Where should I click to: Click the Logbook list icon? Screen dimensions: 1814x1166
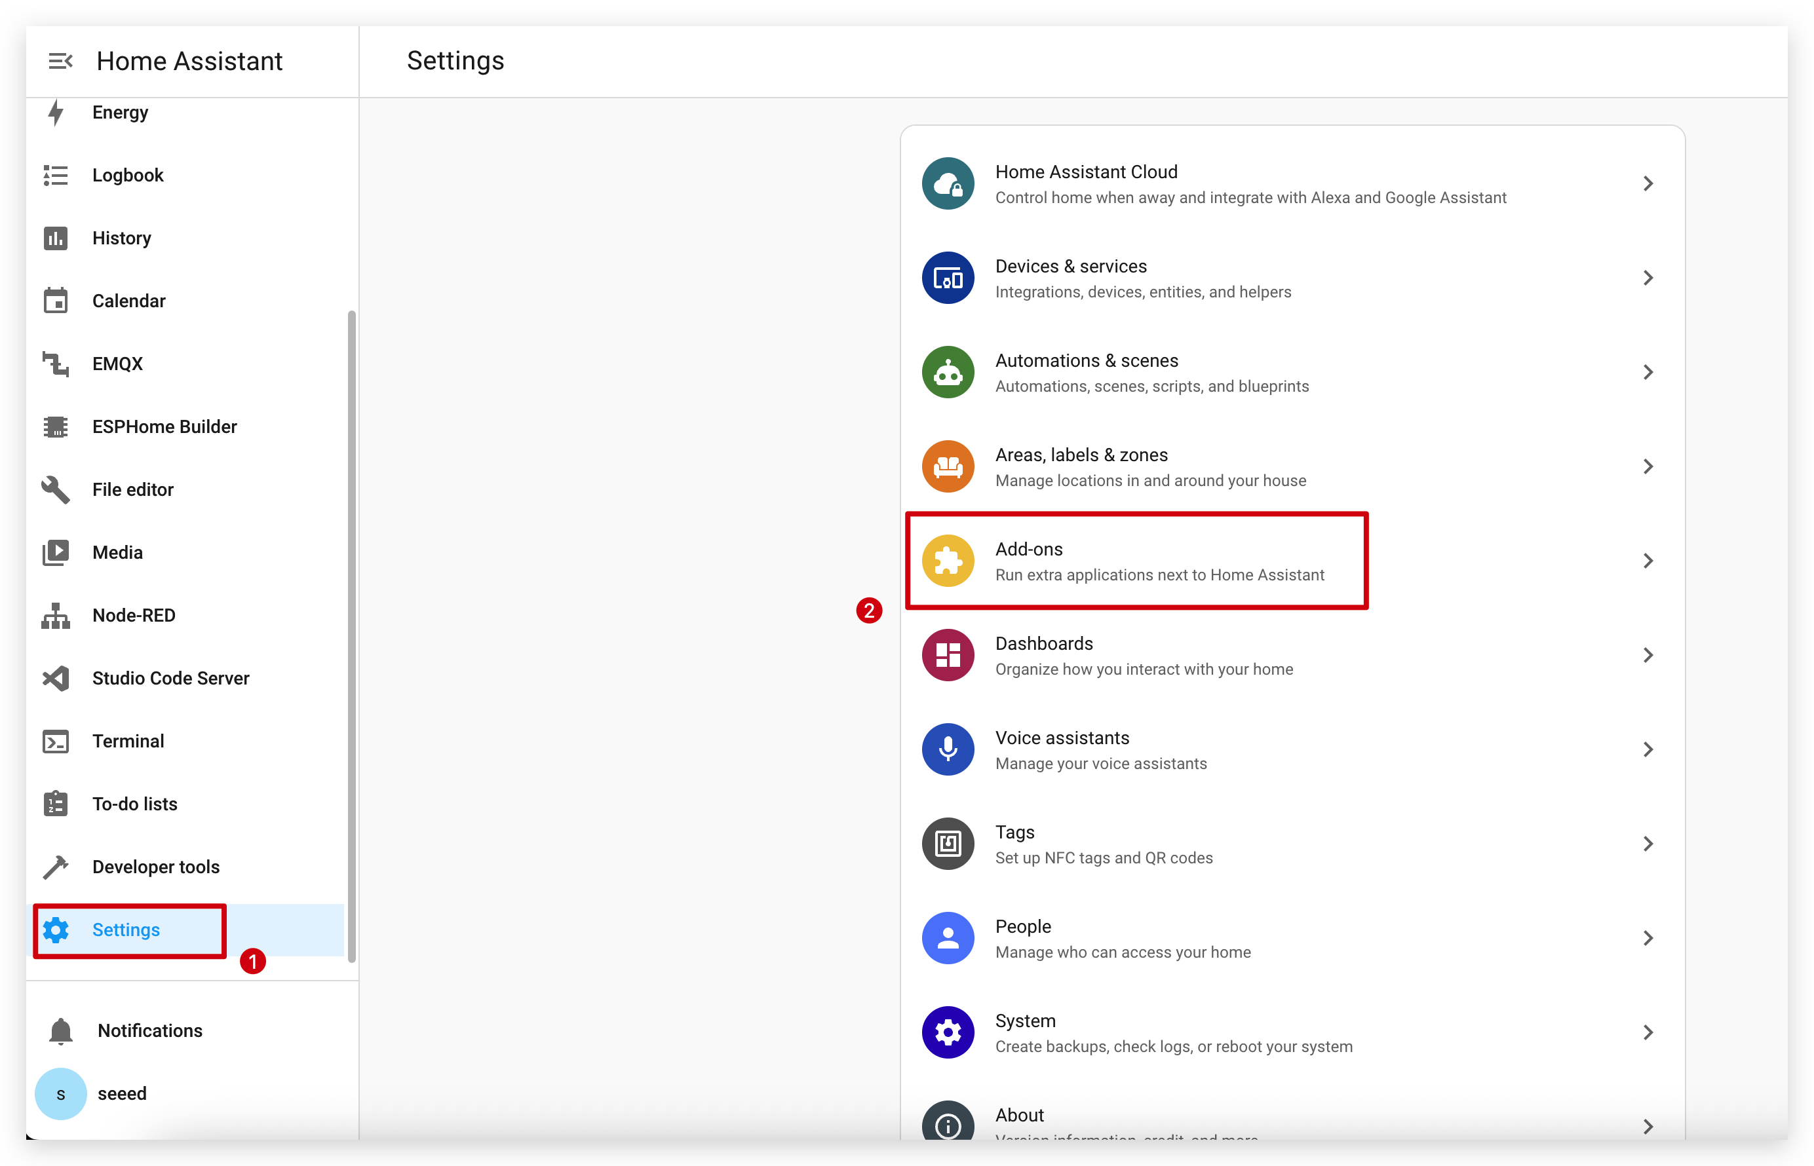pyautogui.click(x=56, y=175)
